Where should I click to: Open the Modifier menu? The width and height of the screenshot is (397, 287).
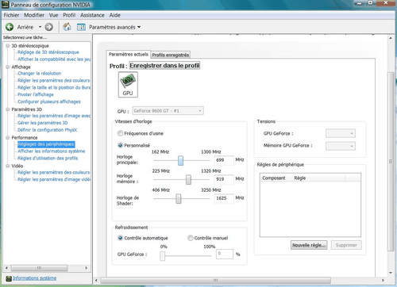pyautogui.click(x=34, y=15)
